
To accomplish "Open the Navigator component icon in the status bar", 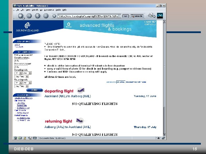I will [x=15, y=138].
